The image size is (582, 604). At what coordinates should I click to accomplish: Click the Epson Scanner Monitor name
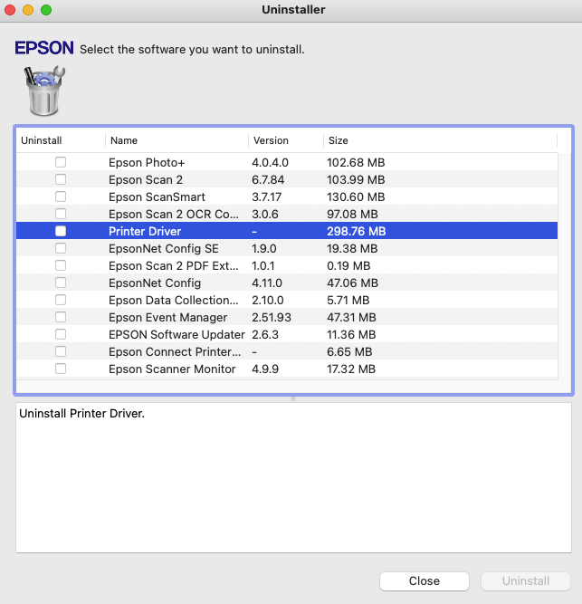click(x=172, y=369)
